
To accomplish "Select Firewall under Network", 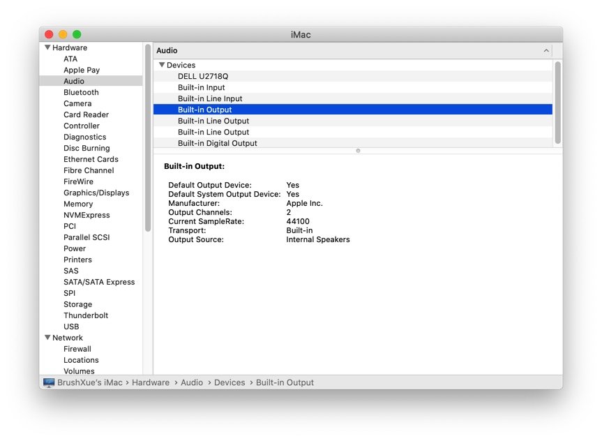I will [x=77, y=349].
